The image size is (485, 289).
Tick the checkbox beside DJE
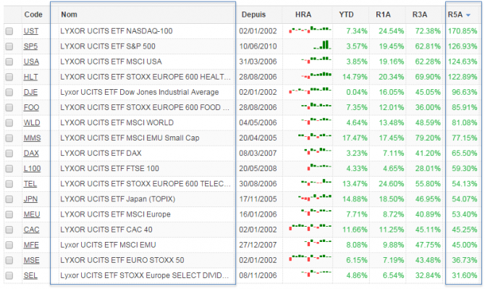click(9, 92)
